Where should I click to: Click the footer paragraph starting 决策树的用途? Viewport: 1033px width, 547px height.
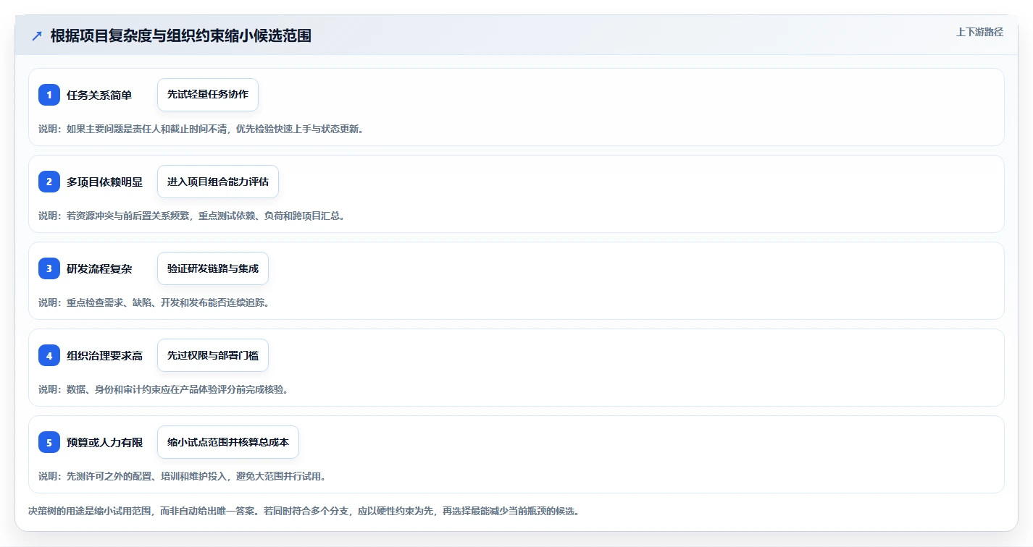point(304,511)
